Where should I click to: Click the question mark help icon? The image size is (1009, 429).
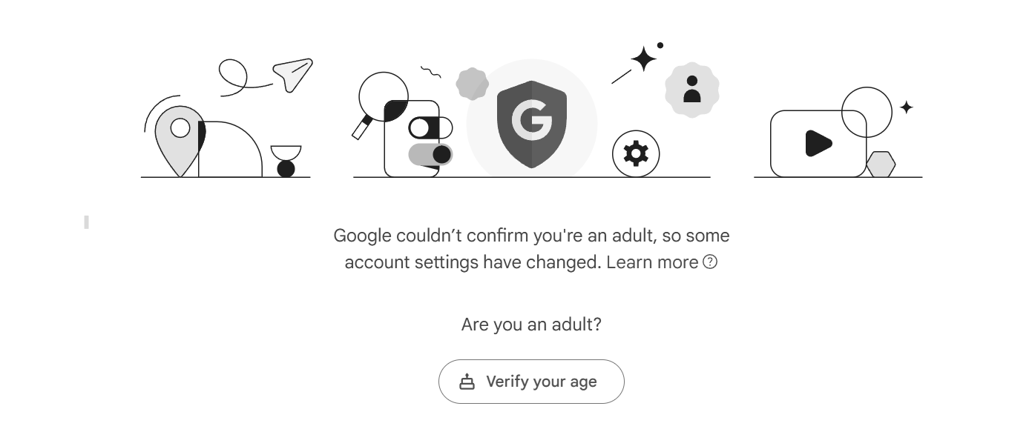tap(710, 262)
